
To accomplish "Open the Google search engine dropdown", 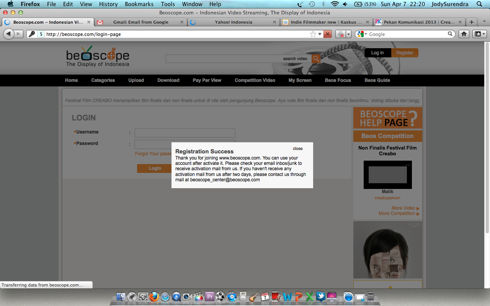I will click(x=365, y=34).
